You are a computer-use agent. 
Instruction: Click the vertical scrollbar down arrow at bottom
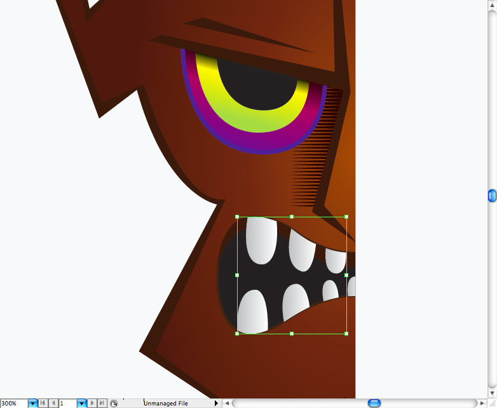pos(493,393)
